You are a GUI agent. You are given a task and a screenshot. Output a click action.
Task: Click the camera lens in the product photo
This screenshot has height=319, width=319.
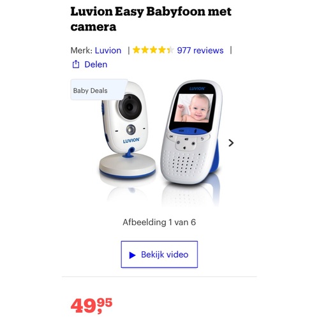coord(130,107)
